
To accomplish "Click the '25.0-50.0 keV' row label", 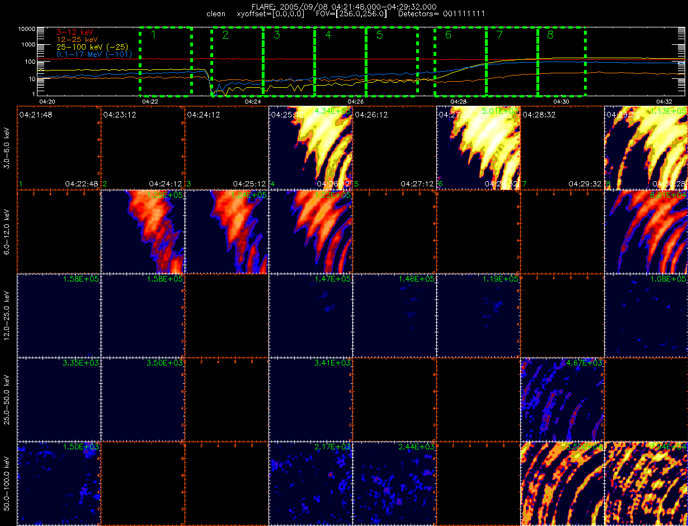I will click(7, 399).
